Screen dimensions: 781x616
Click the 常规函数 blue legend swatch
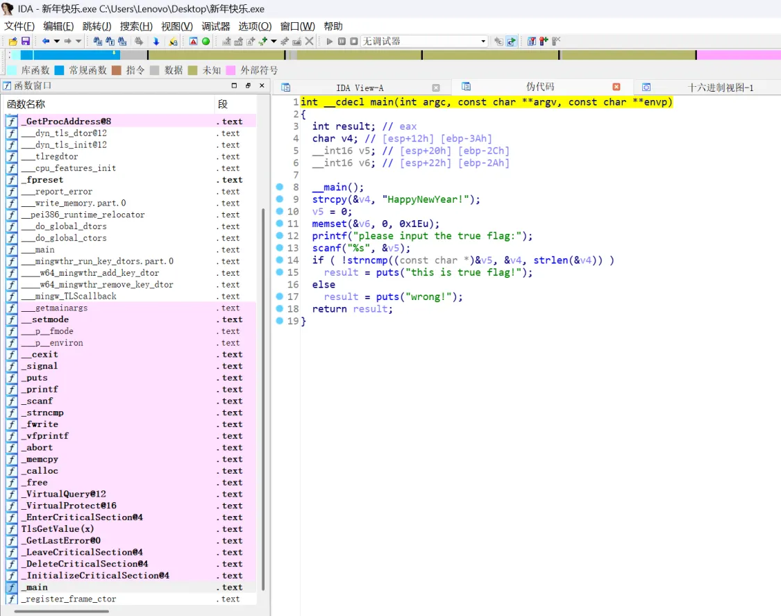[x=59, y=70]
